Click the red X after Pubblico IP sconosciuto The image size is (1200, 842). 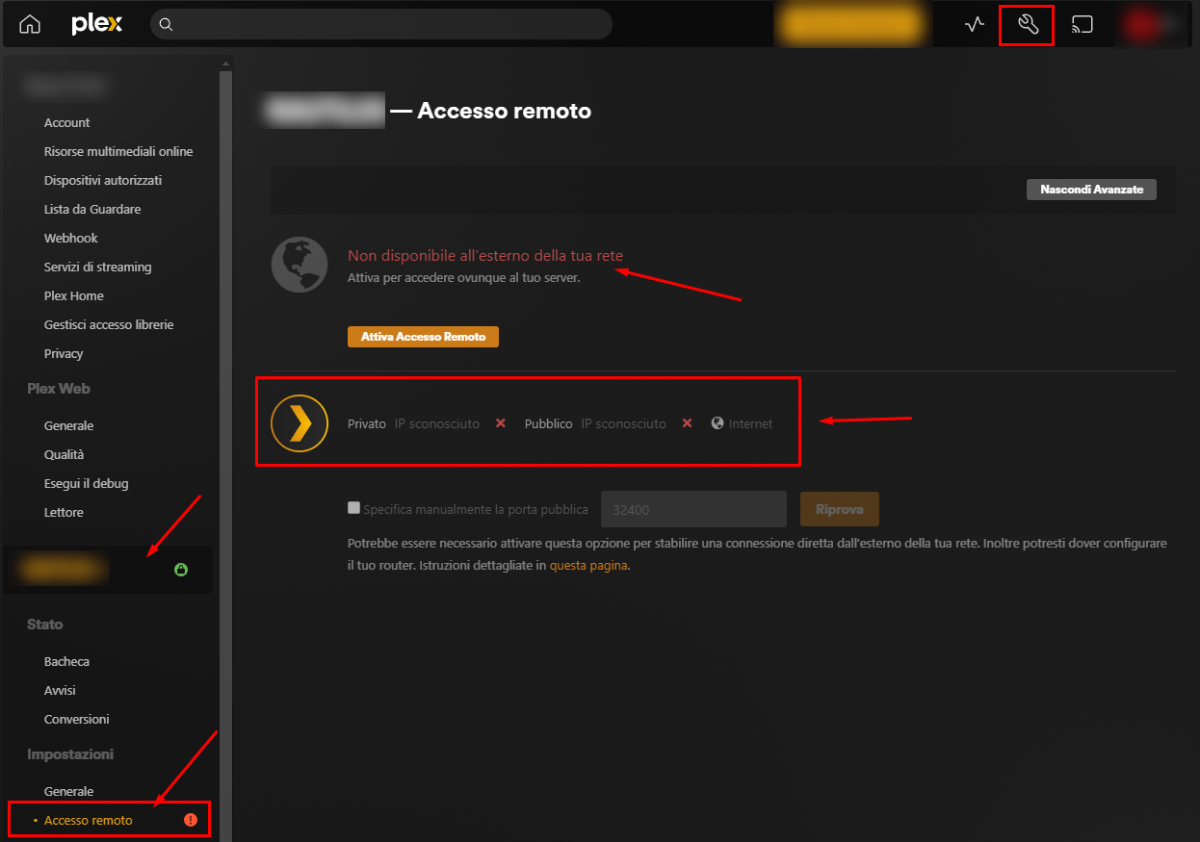[x=687, y=423]
